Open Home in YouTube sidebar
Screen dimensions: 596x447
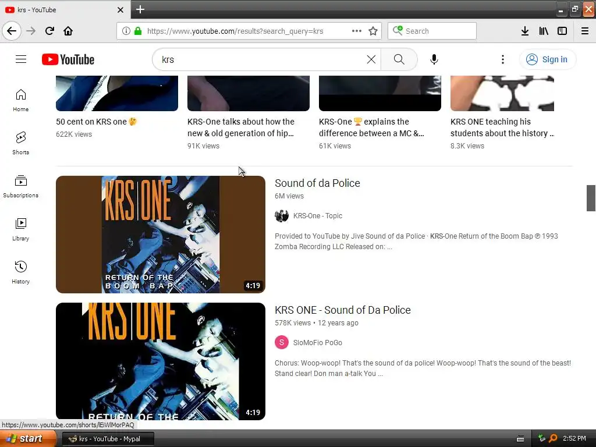[x=20, y=100]
